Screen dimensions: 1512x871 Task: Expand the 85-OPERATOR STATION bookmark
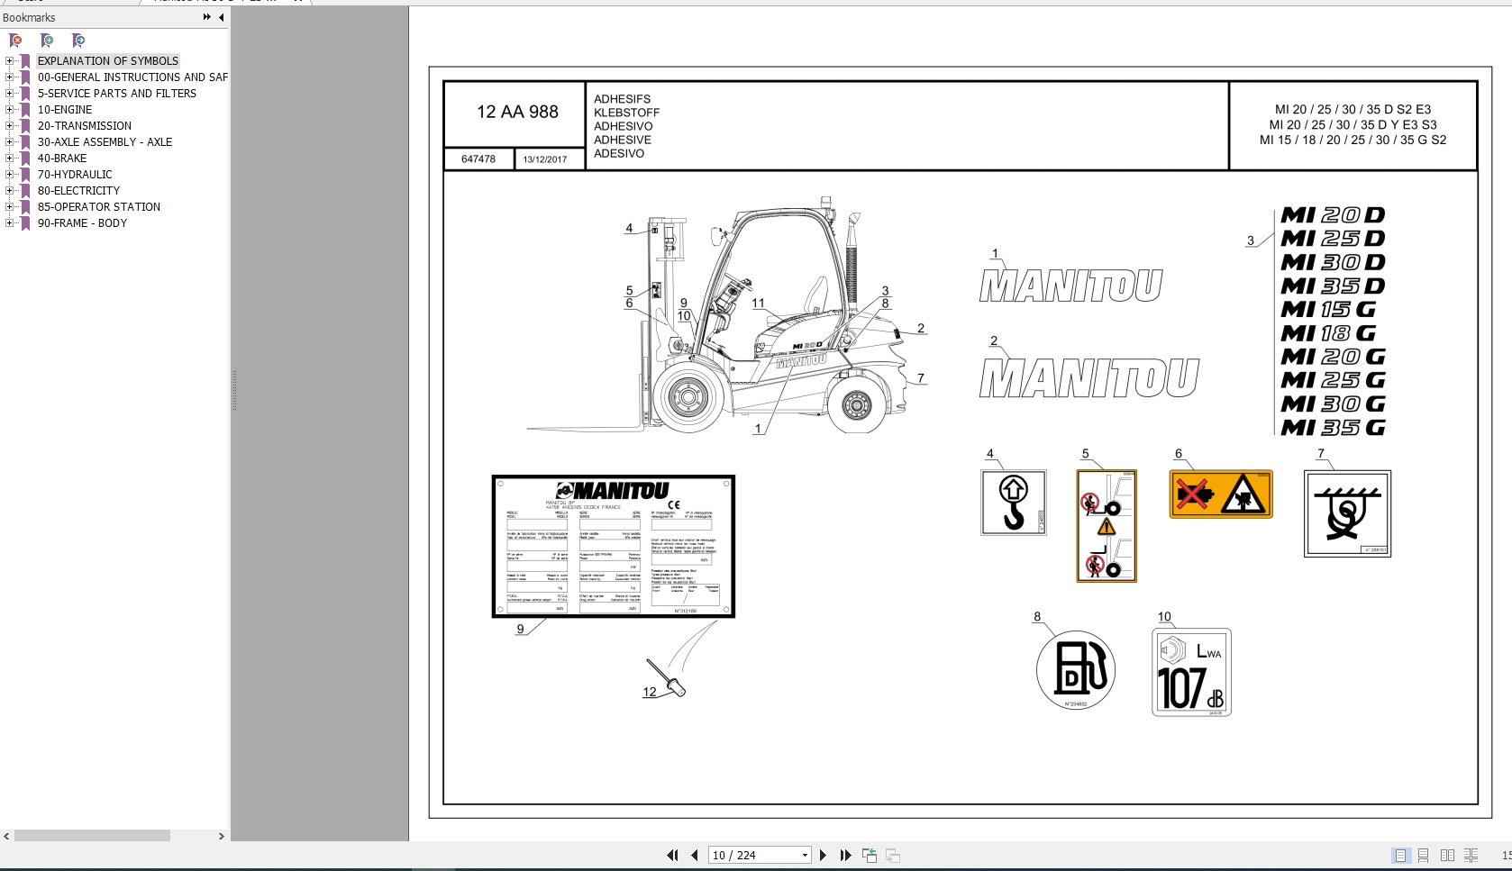click(x=10, y=207)
